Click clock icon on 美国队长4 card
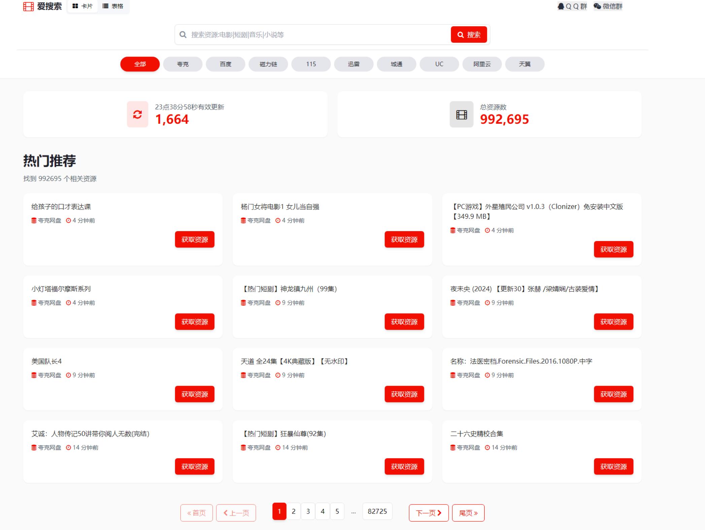This screenshot has height=530, width=705. [68, 375]
